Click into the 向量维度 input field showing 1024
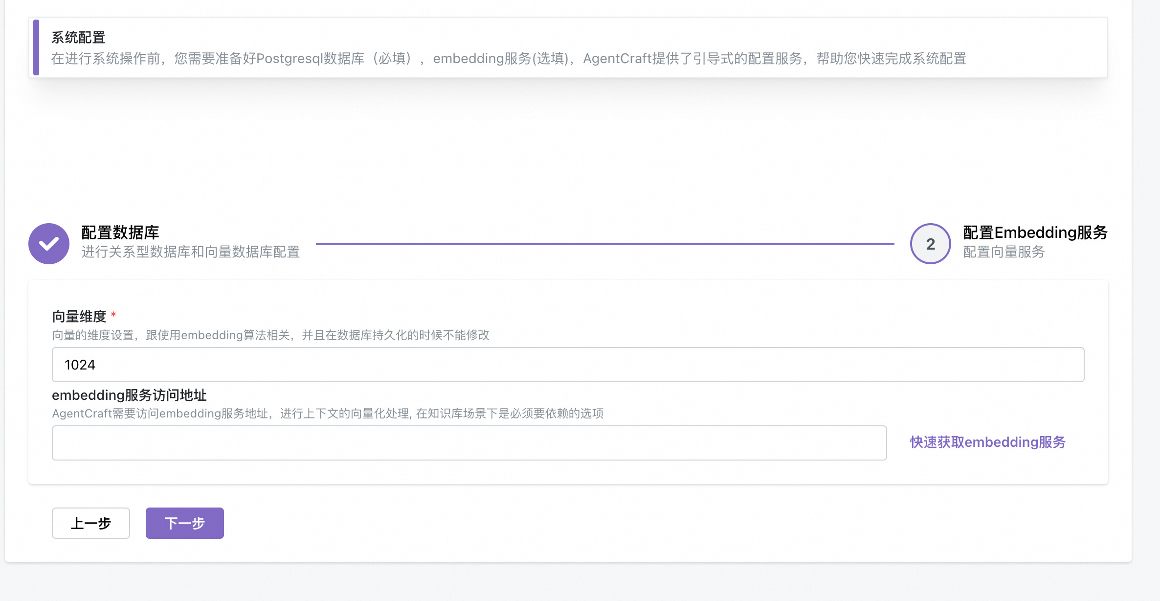The width and height of the screenshot is (1160, 601). 568,365
